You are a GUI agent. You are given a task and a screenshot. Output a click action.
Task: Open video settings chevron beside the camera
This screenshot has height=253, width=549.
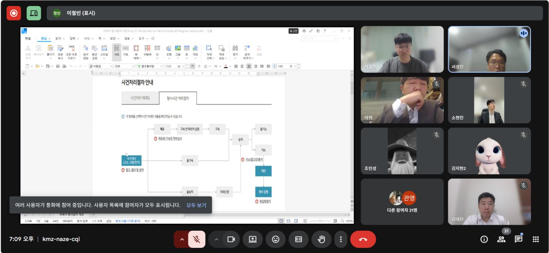pos(217,239)
